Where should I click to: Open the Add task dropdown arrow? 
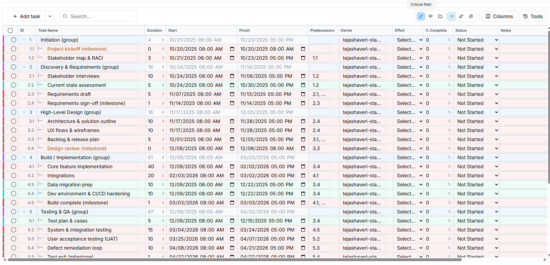click(50, 16)
